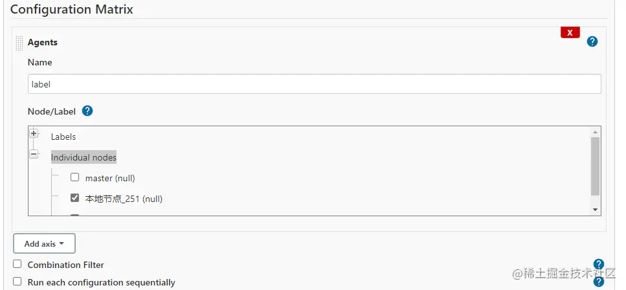Open help for Node/Label
This screenshot has height=290, width=626.
pyautogui.click(x=87, y=111)
